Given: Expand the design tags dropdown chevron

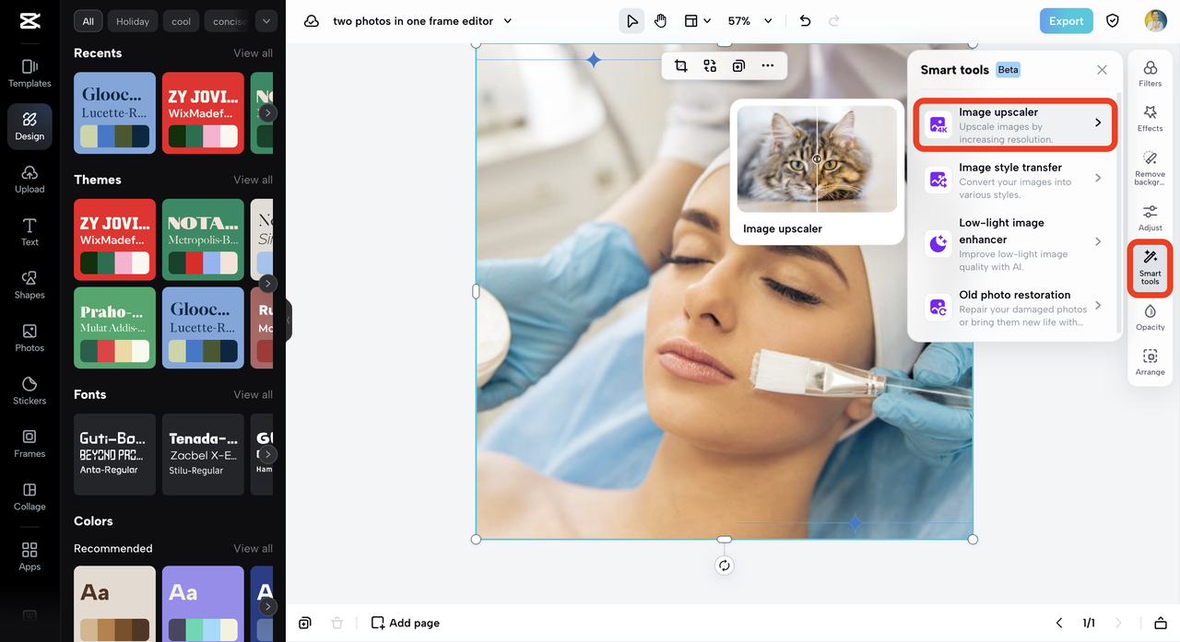Looking at the screenshot, I should [x=266, y=21].
